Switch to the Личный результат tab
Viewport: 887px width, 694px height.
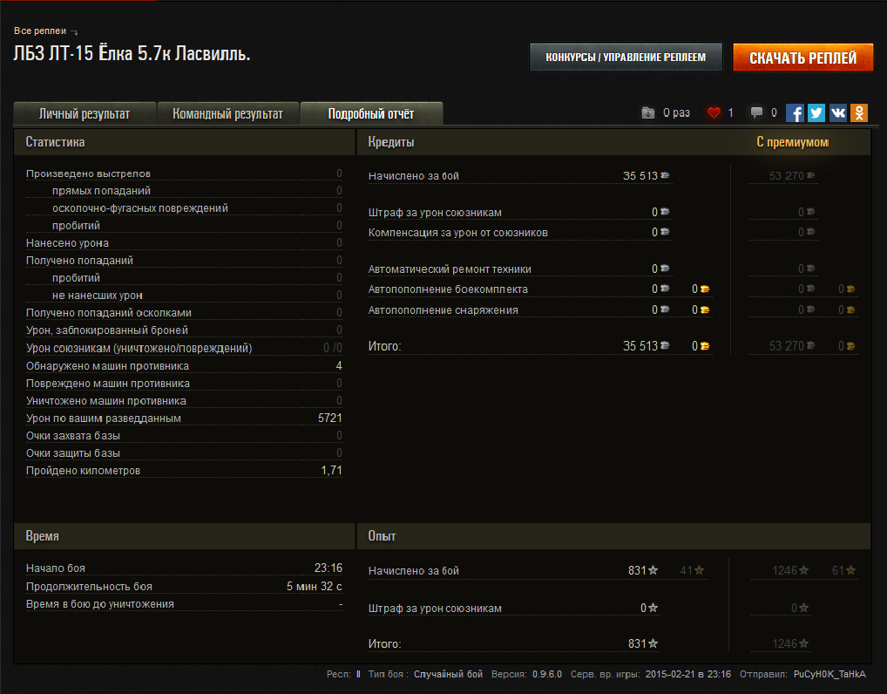[85, 113]
